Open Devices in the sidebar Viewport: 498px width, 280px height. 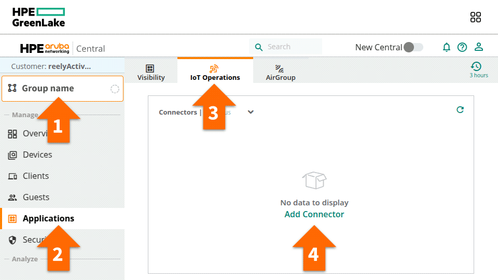coord(62,155)
